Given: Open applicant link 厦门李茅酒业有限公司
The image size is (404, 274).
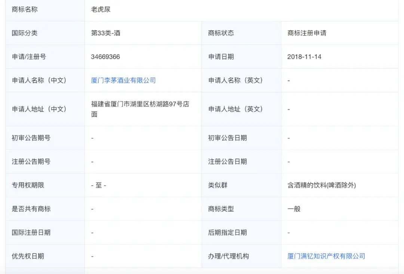Looking at the screenshot, I should [123, 80].
